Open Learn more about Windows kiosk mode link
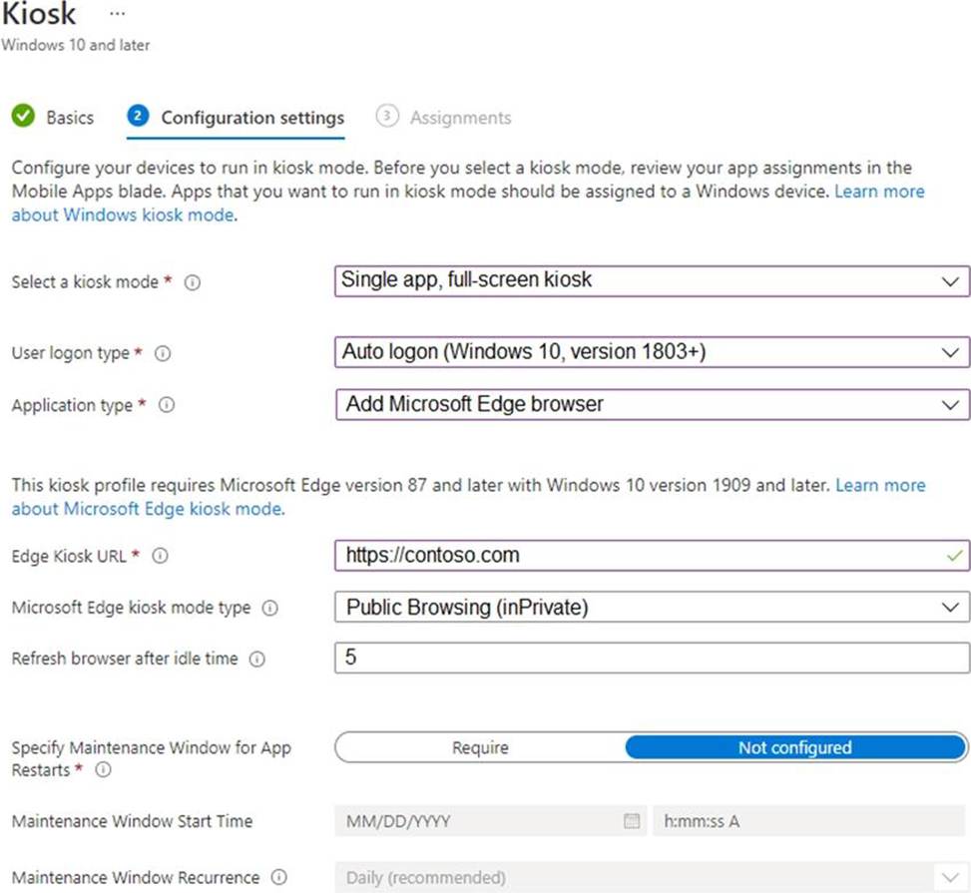Screen dimensions: 971x893 pyautogui.click(x=124, y=215)
